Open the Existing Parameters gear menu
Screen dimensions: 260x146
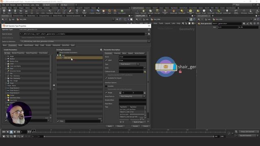click(x=101, y=49)
